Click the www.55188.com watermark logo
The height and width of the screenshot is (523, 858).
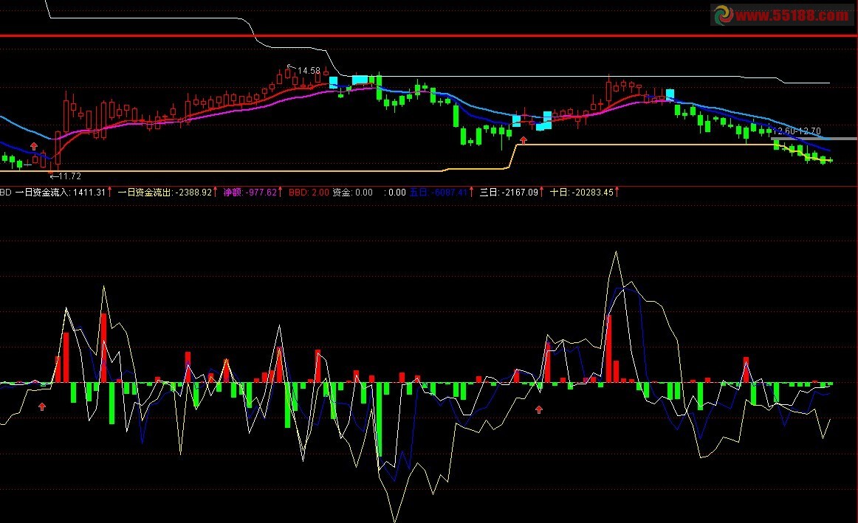click(782, 15)
